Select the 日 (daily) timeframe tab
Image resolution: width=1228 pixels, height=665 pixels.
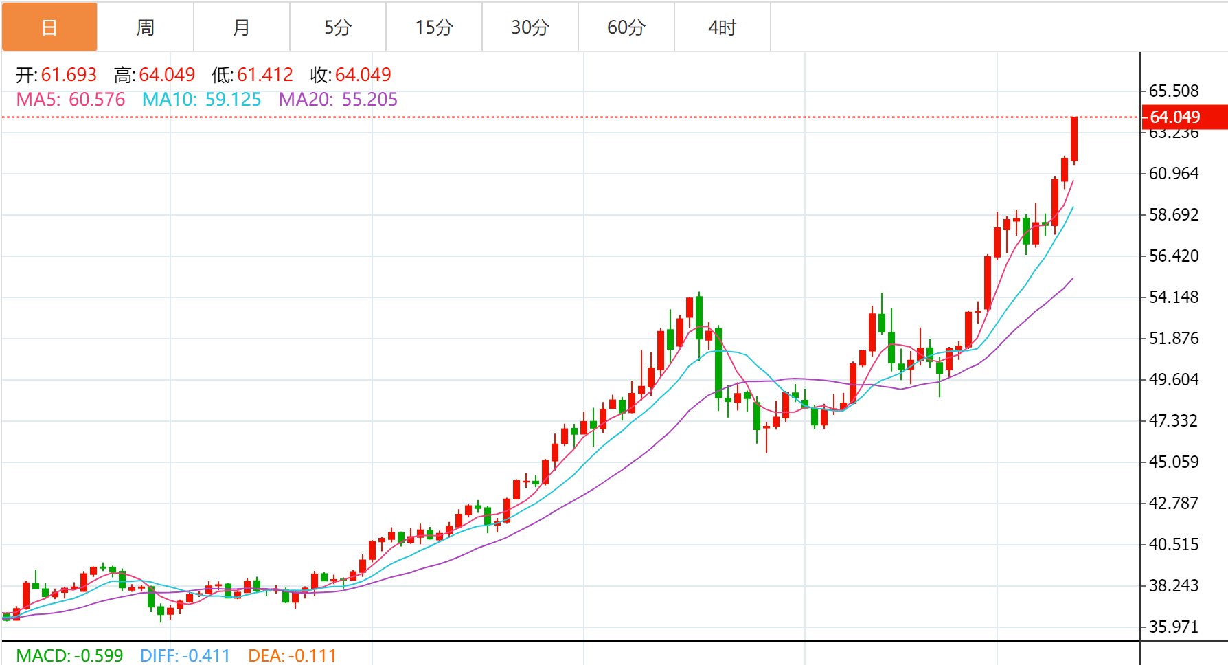pyautogui.click(x=49, y=27)
